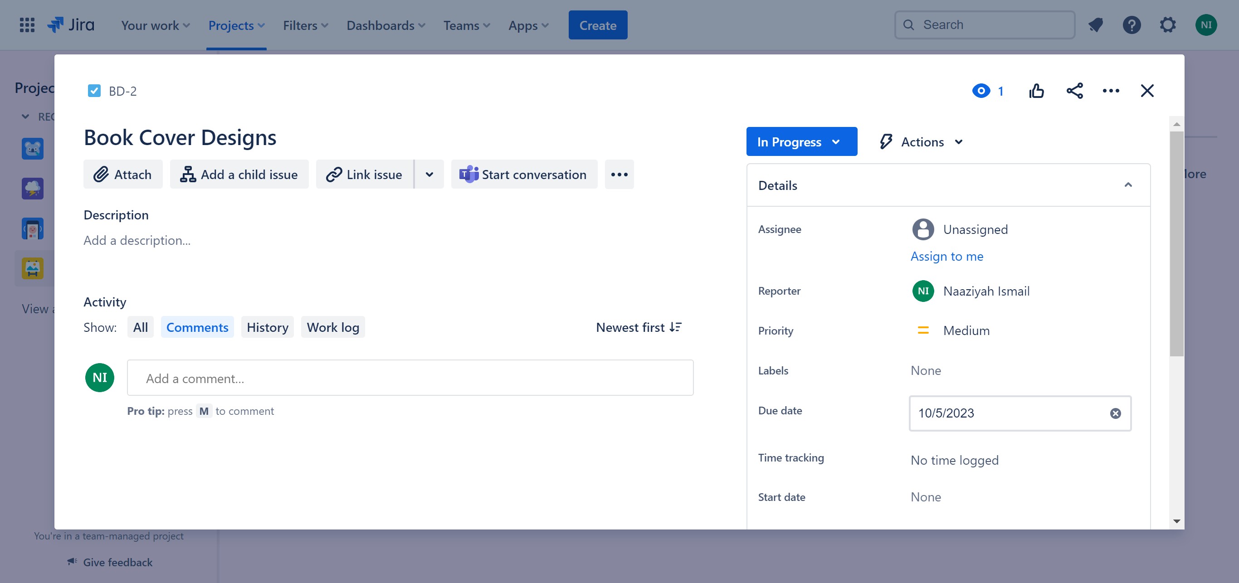Open the settings gear icon
This screenshot has width=1239, height=583.
1168,25
